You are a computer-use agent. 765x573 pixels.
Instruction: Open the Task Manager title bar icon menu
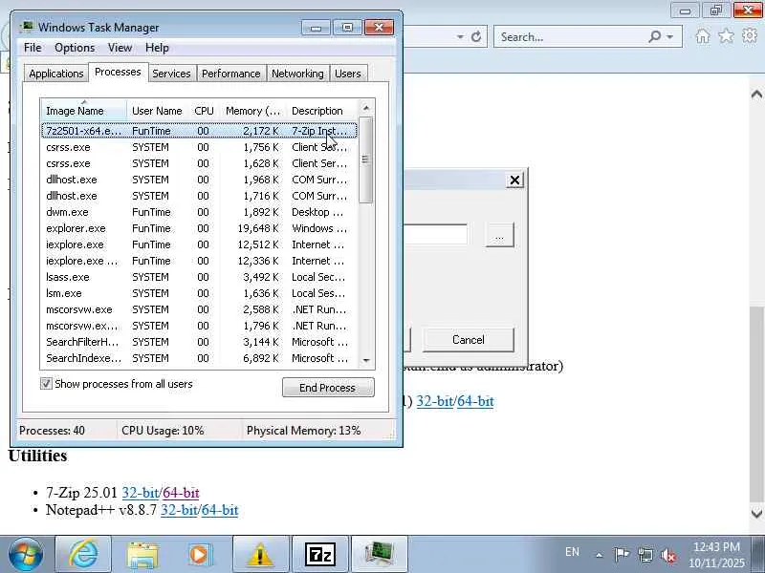[x=27, y=27]
